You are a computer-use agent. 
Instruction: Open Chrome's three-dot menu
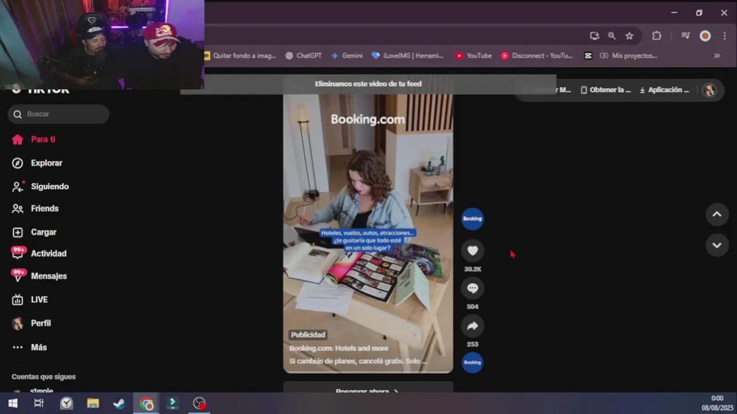[x=724, y=36]
